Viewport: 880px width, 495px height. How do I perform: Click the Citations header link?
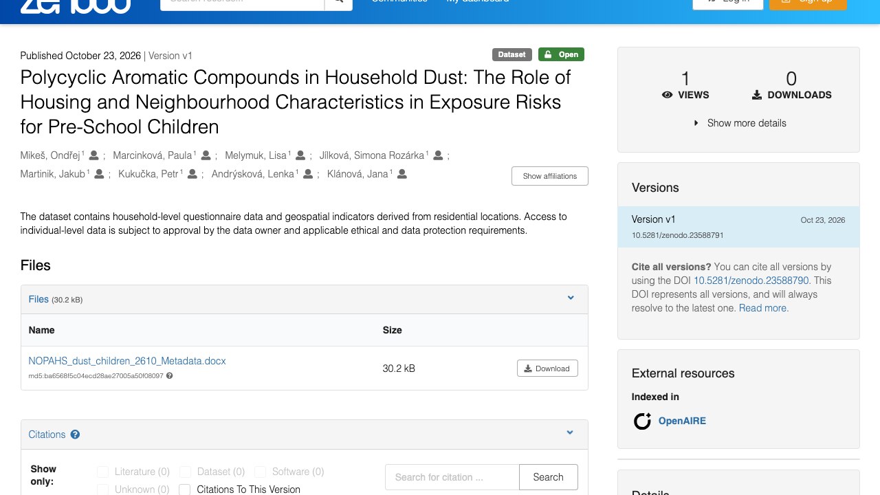[47, 434]
